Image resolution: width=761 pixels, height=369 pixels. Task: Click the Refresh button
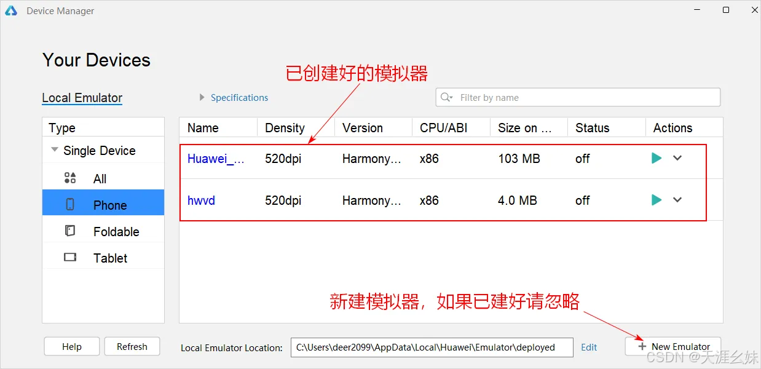click(132, 346)
